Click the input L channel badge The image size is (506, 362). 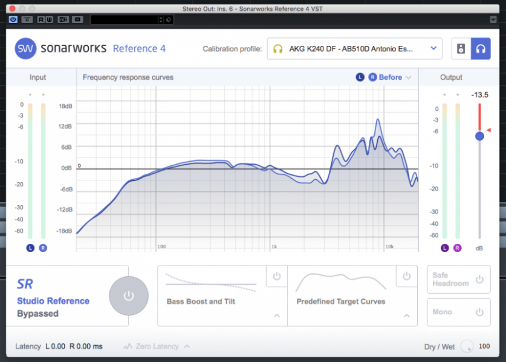(x=30, y=247)
